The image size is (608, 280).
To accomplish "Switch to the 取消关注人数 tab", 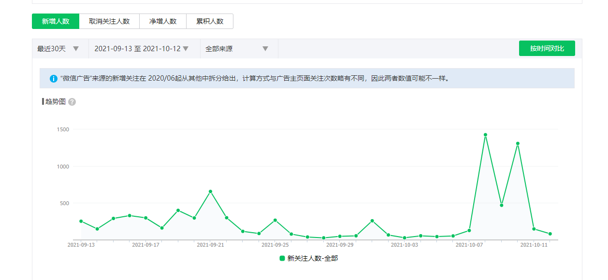I will pyautogui.click(x=109, y=21).
